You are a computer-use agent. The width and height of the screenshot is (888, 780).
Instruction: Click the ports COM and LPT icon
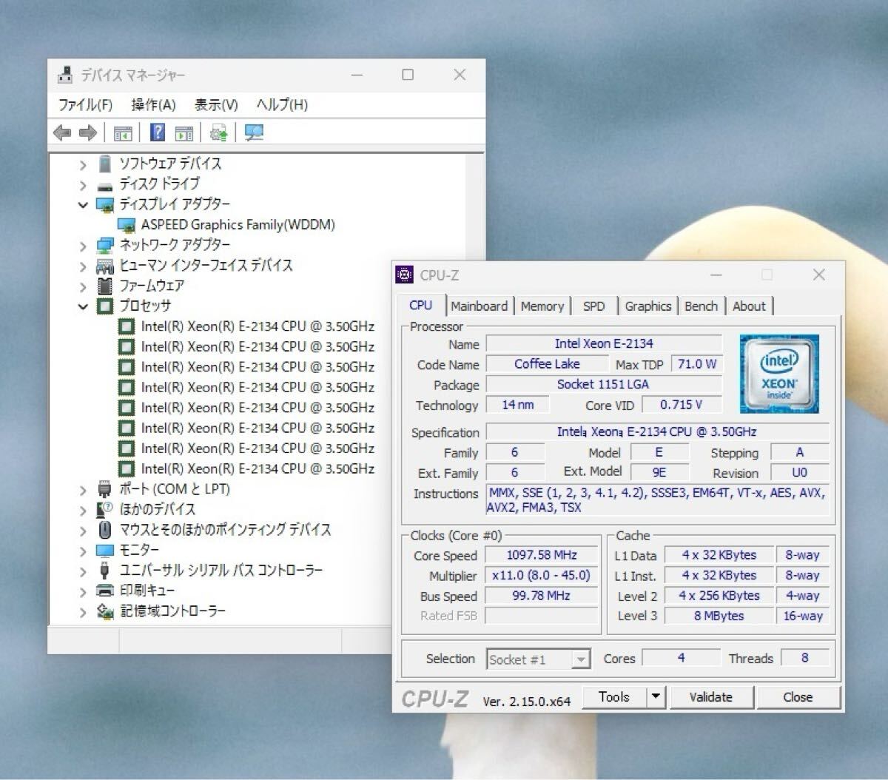pos(104,489)
